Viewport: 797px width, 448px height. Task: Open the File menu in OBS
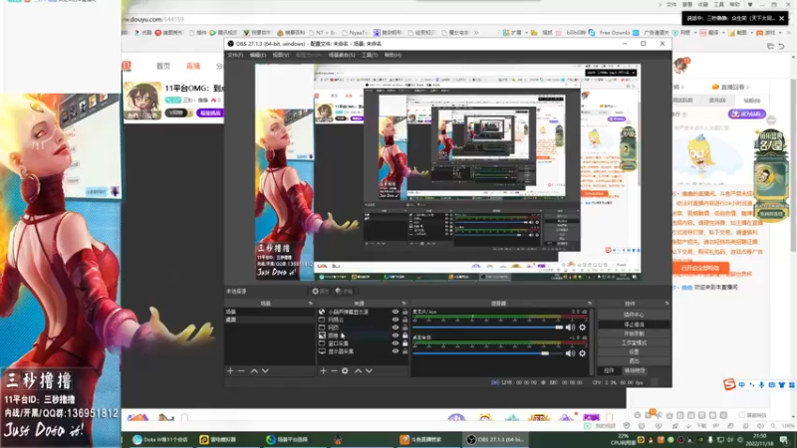235,55
